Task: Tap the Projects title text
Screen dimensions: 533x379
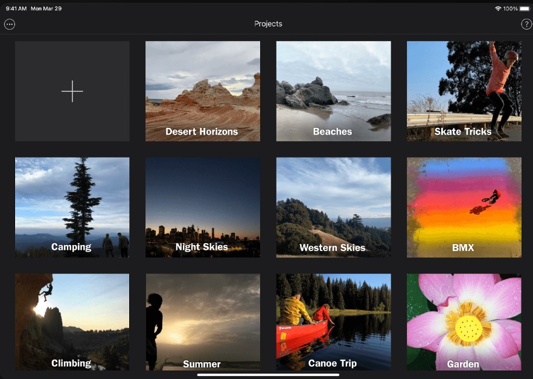Action: click(268, 24)
